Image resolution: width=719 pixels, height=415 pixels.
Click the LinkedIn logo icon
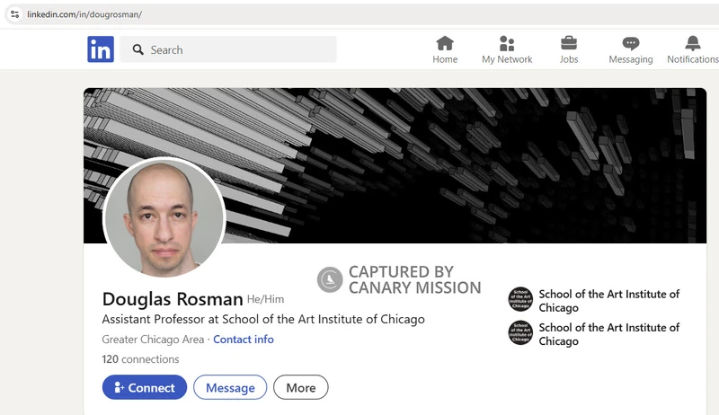coord(101,49)
